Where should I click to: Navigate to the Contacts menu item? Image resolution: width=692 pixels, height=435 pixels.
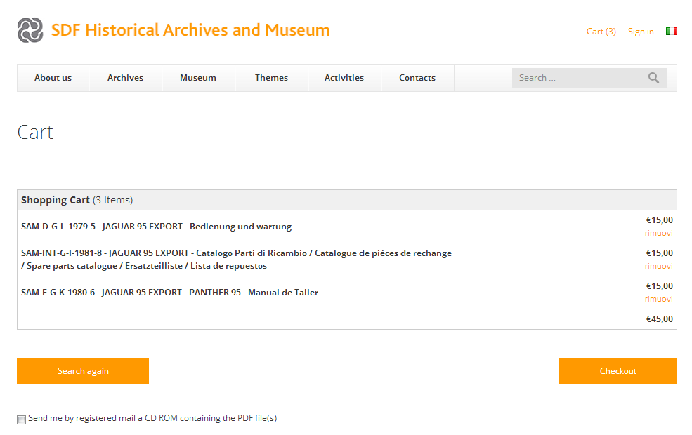click(417, 78)
